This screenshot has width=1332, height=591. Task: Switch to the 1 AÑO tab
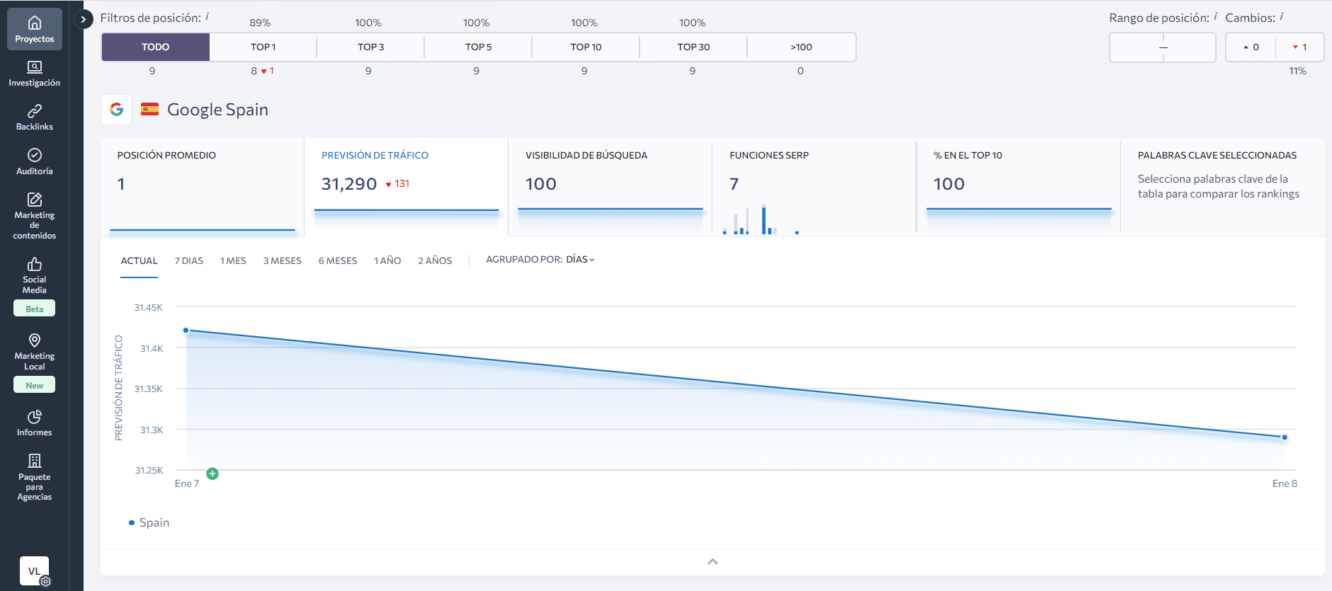coord(387,260)
